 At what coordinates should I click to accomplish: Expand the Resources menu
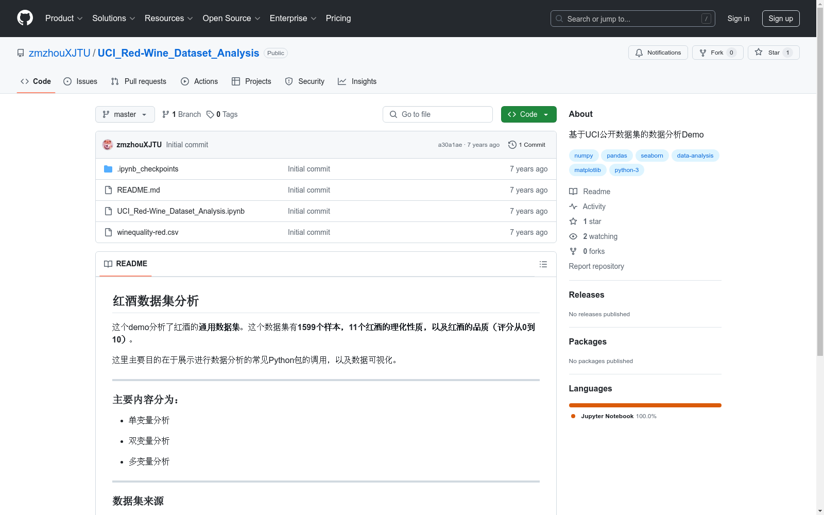click(x=169, y=18)
